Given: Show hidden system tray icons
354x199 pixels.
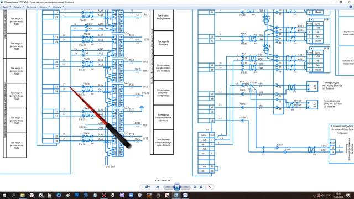Looking at the screenshot, I should (x=314, y=195).
